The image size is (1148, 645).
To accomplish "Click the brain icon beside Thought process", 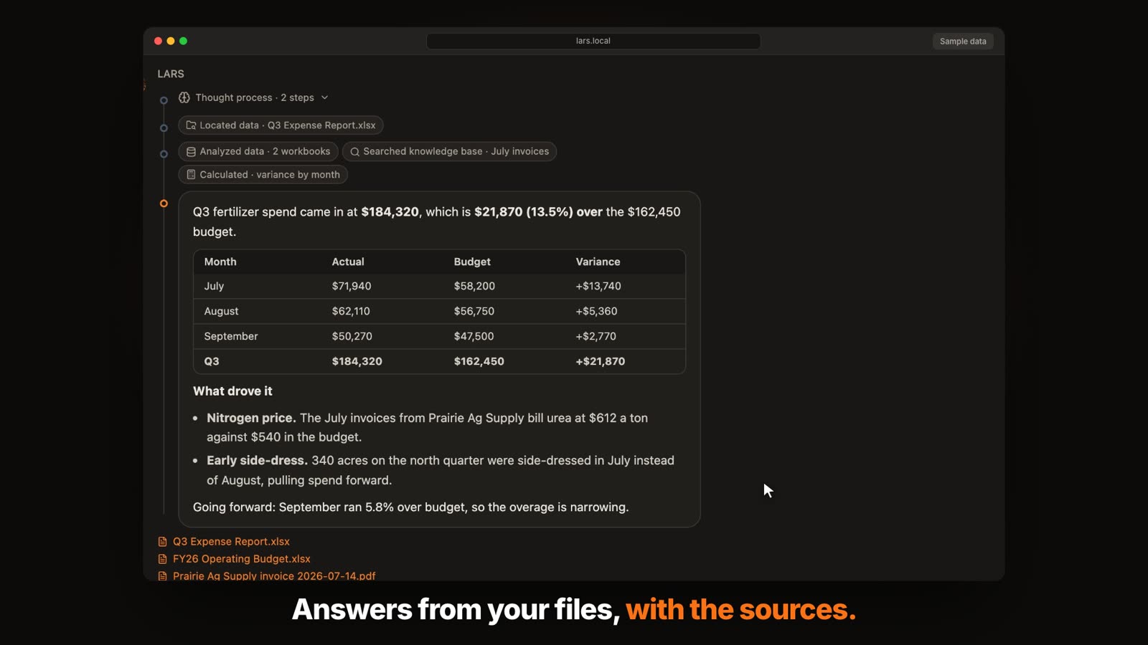I will pyautogui.click(x=184, y=97).
